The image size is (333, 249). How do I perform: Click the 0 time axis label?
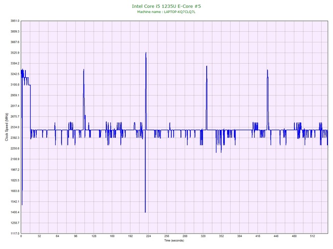coord(21,236)
